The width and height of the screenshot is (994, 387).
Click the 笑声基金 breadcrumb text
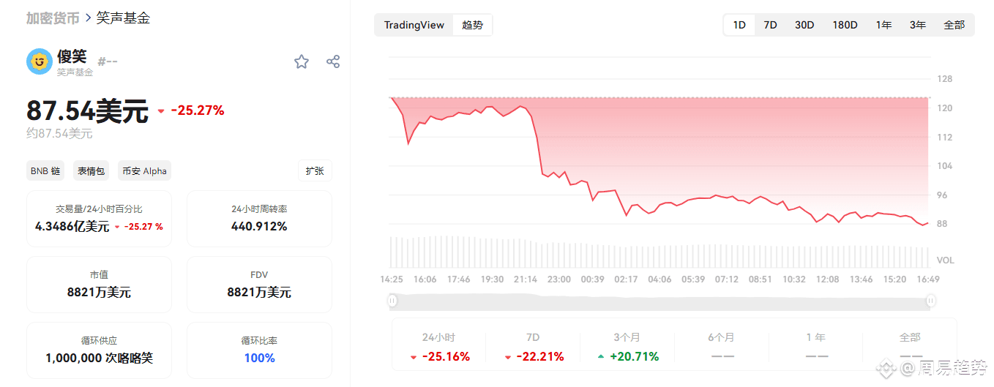coord(123,18)
